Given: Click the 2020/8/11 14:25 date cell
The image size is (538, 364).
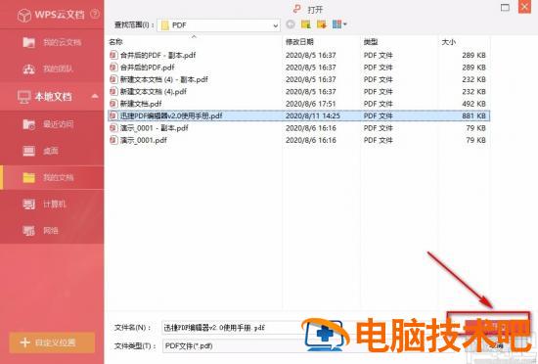Looking at the screenshot, I should (313, 116).
